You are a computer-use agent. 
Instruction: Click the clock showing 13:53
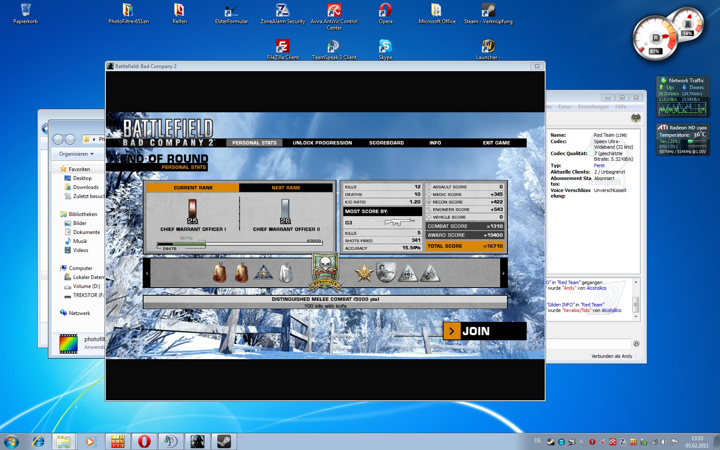click(x=697, y=438)
